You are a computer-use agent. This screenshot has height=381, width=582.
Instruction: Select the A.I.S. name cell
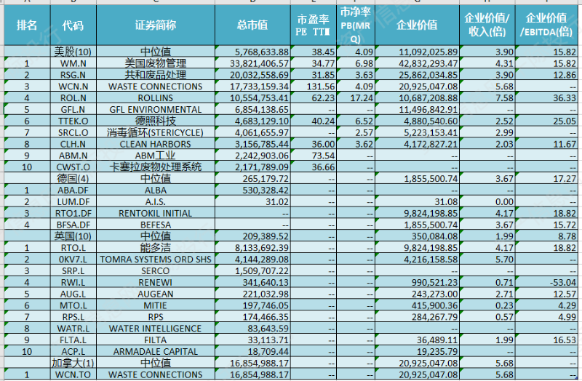(156, 201)
